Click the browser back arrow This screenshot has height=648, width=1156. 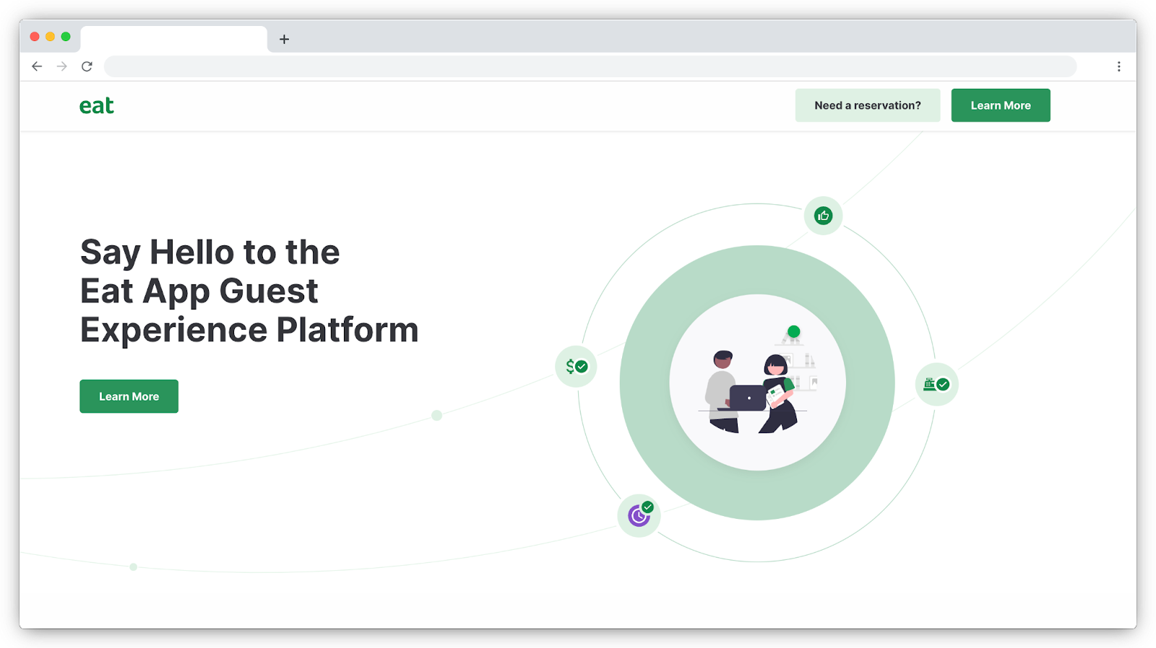point(37,66)
